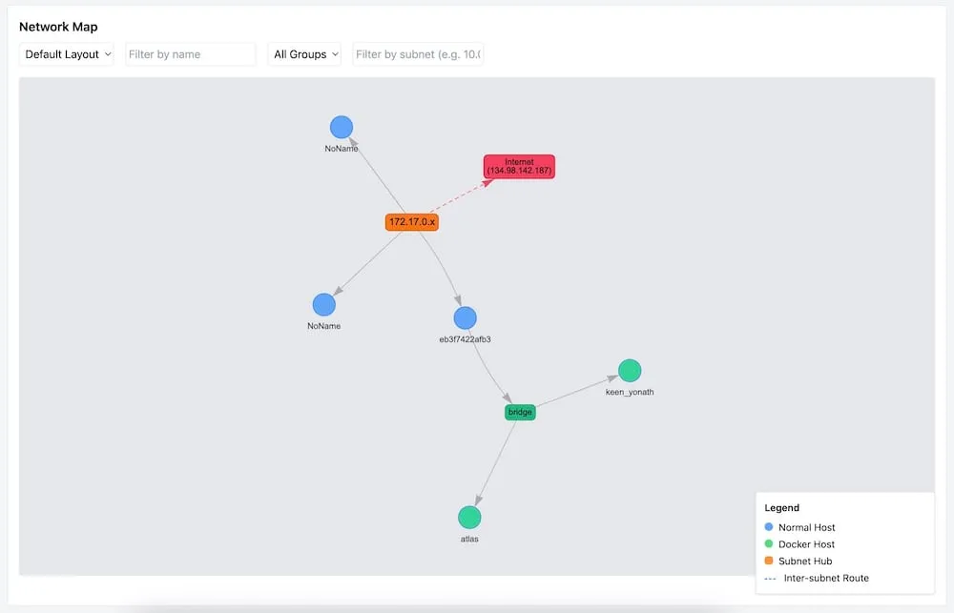
Task: Click the Subnet Hub legend label
Action: click(x=805, y=562)
